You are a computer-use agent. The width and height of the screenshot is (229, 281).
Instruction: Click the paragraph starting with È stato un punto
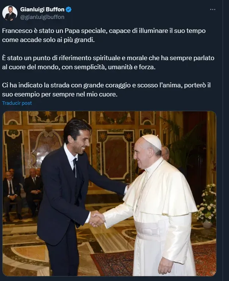(108, 62)
